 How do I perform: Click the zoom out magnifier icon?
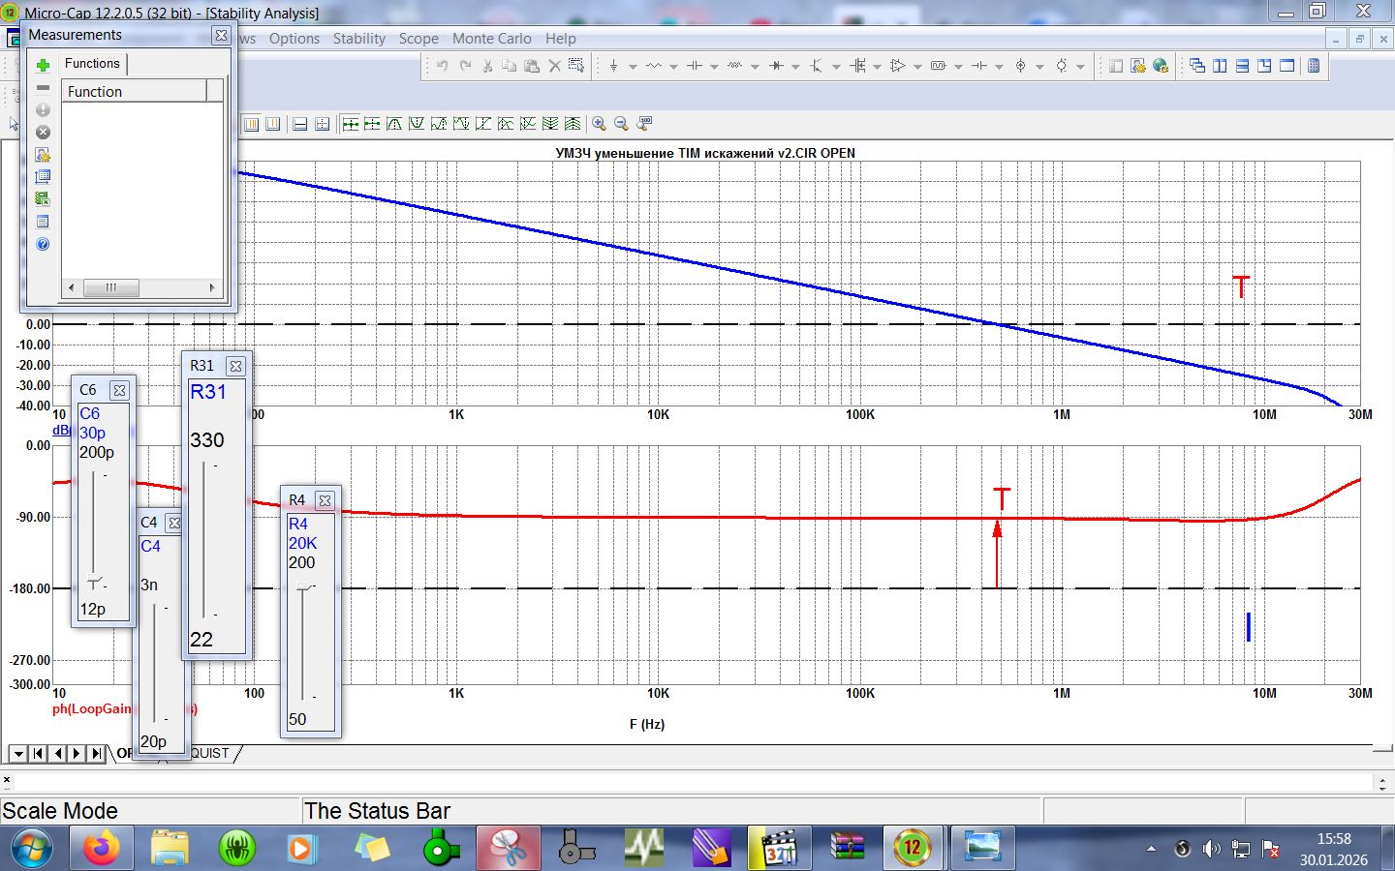click(621, 124)
